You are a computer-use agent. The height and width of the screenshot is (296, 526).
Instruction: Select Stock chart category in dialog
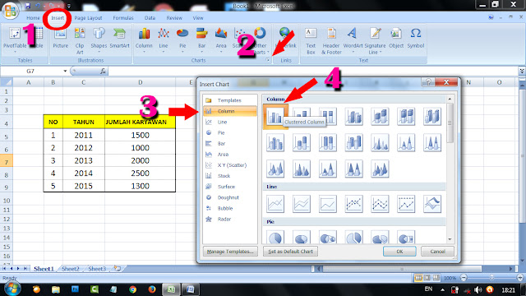(230, 176)
